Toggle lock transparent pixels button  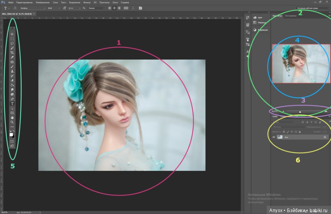click(284, 132)
